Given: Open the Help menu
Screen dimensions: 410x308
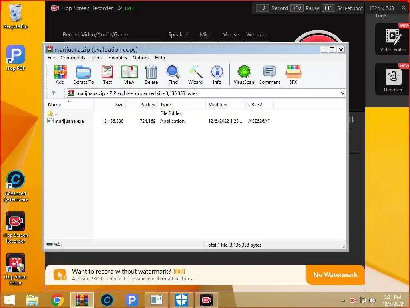Looking at the screenshot, I should 160,58.
